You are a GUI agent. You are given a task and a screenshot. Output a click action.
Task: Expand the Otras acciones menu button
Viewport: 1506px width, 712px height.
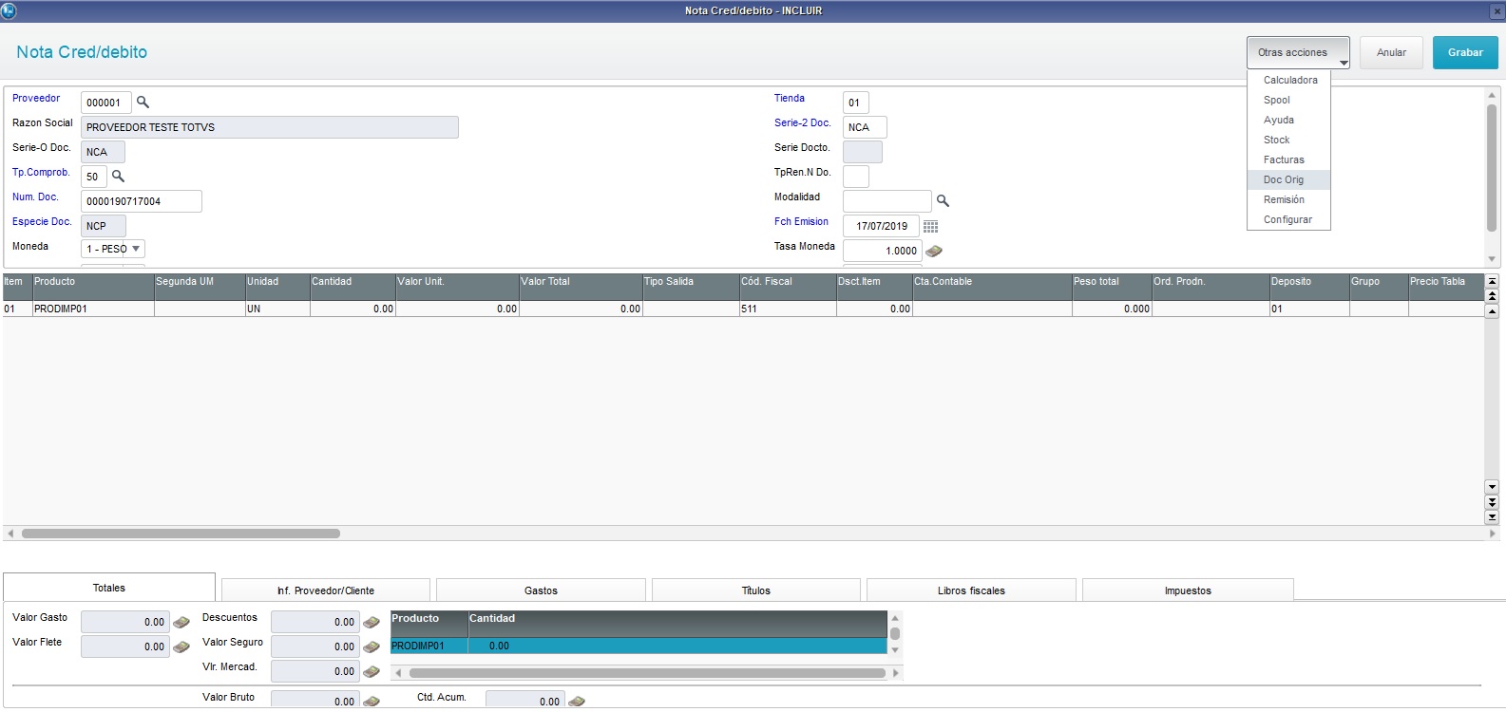pos(1298,52)
